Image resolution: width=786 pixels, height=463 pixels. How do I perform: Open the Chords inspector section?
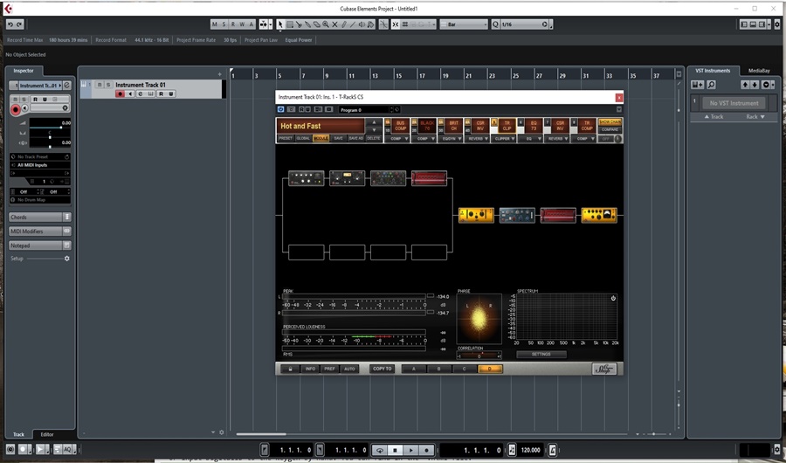[x=40, y=218]
